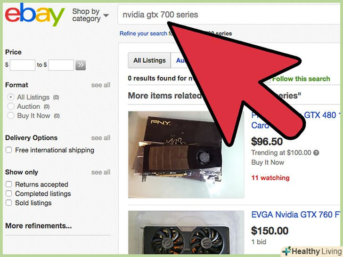Enable Free international shipping checkbox
Viewport: 343px width, 257px height.
[9, 150]
